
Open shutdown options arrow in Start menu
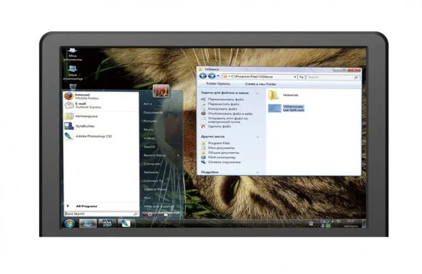pos(177,214)
